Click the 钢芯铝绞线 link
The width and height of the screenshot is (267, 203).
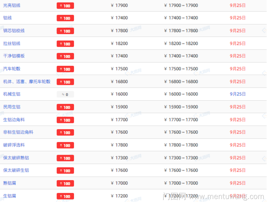(x=14, y=31)
